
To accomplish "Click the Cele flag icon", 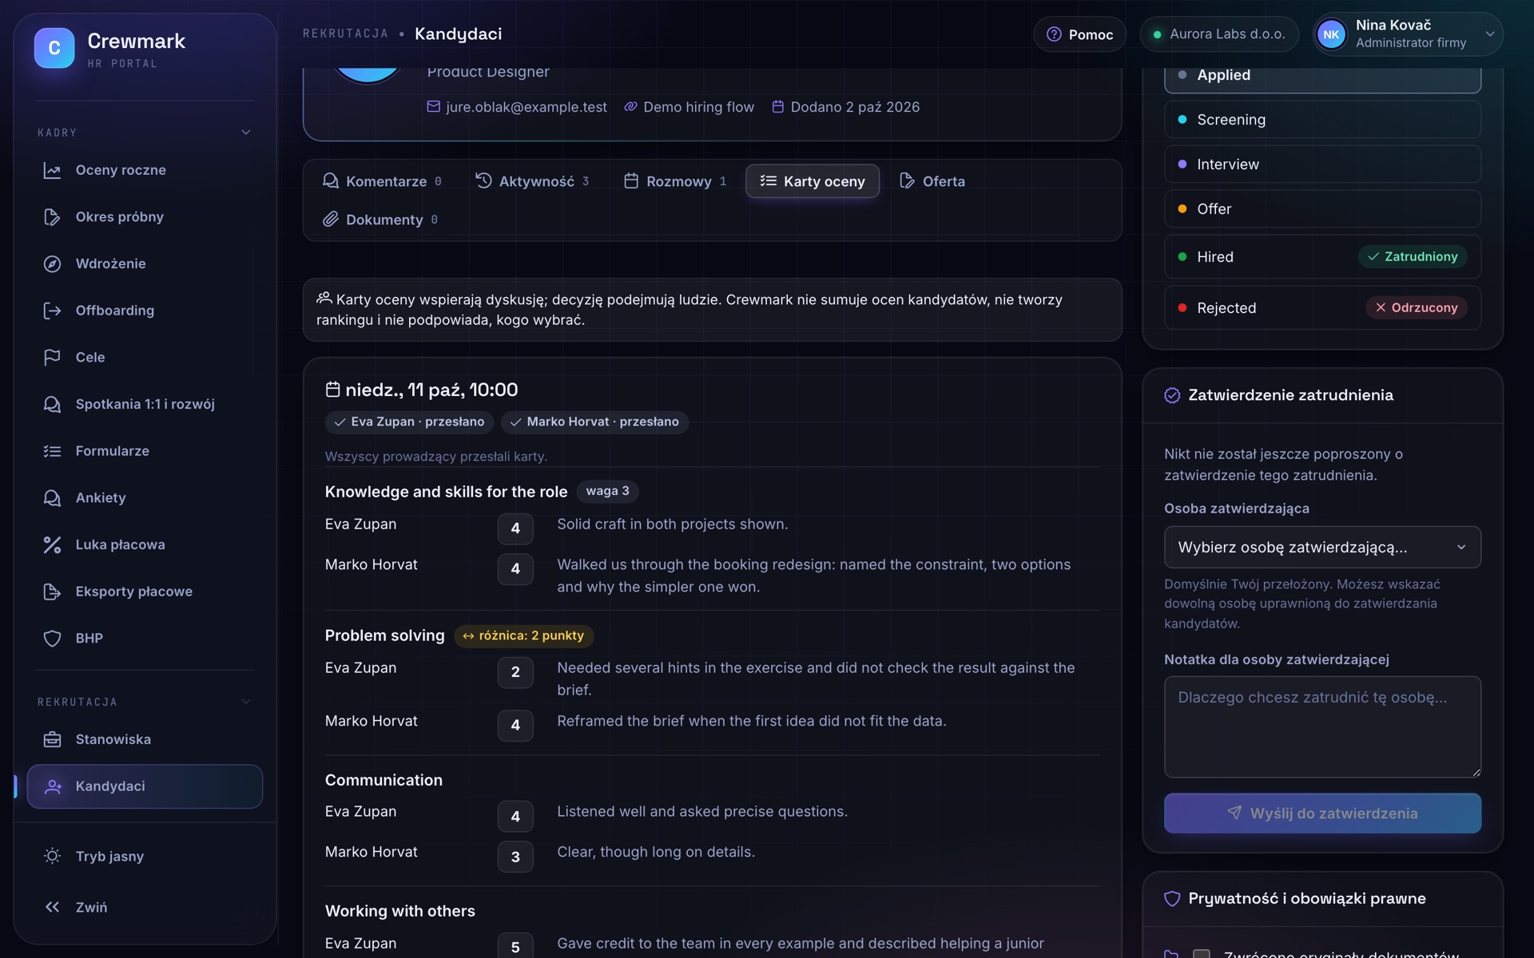I will coord(52,357).
